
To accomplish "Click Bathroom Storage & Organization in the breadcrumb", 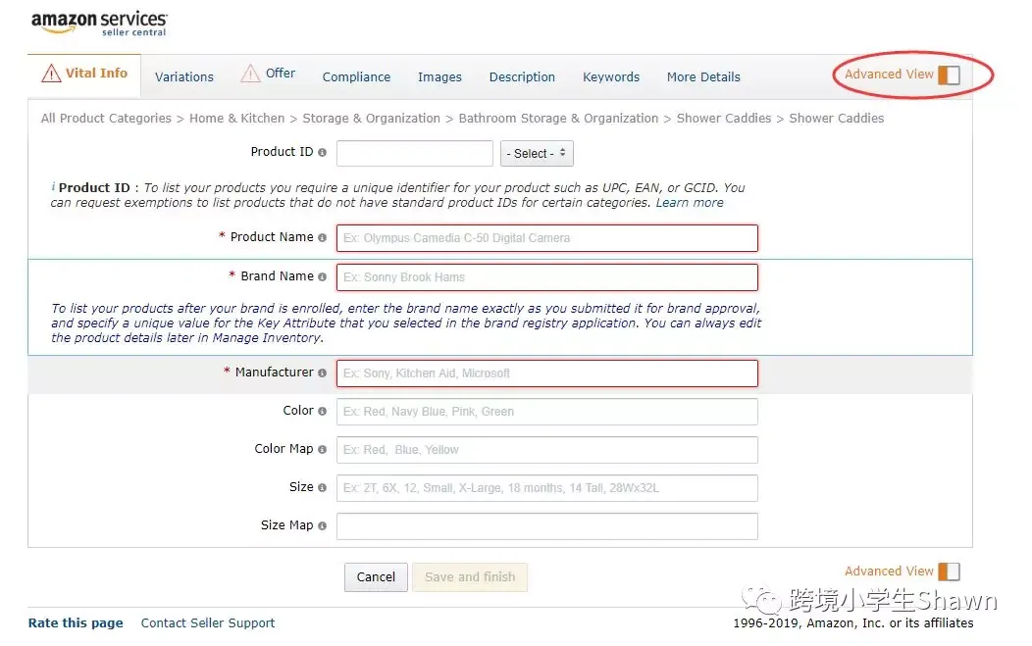I will pyautogui.click(x=558, y=119).
